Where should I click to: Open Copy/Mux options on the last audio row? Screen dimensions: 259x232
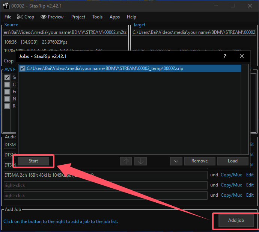[x=231, y=195]
